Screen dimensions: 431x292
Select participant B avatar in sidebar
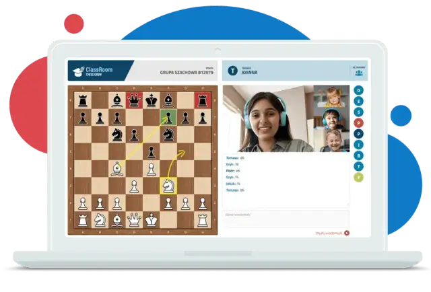tap(359, 155)
